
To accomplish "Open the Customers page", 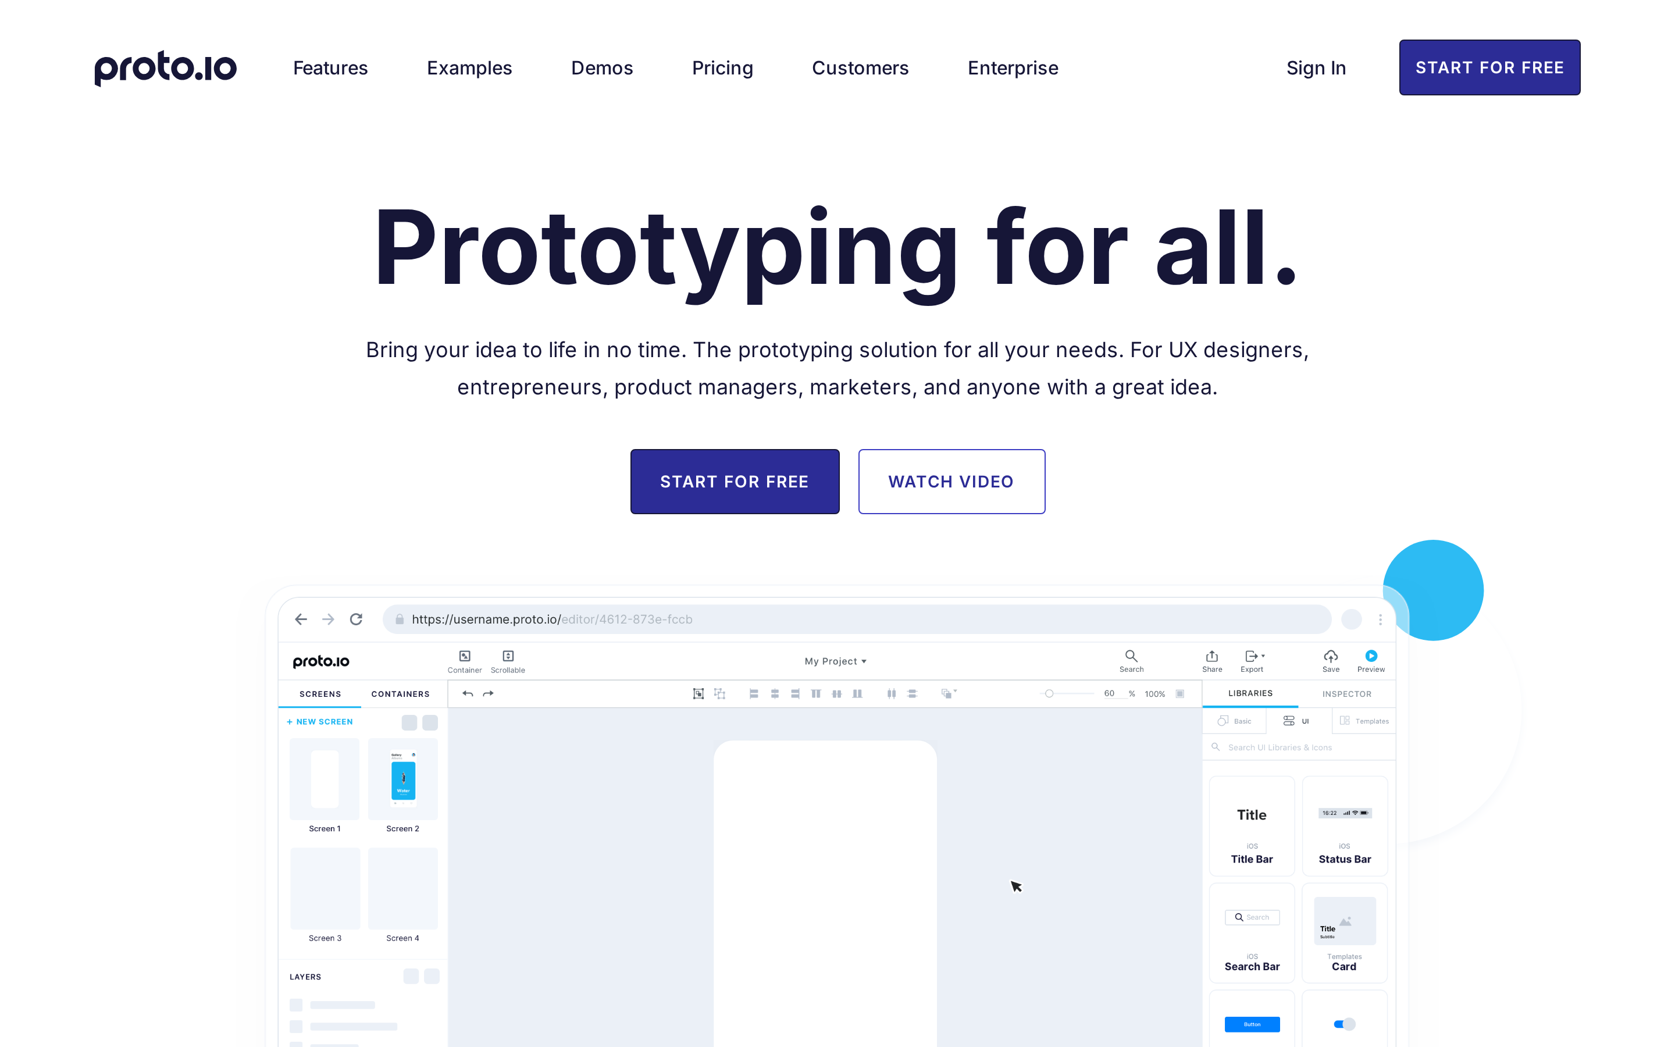I will click(x=860, y=68).
